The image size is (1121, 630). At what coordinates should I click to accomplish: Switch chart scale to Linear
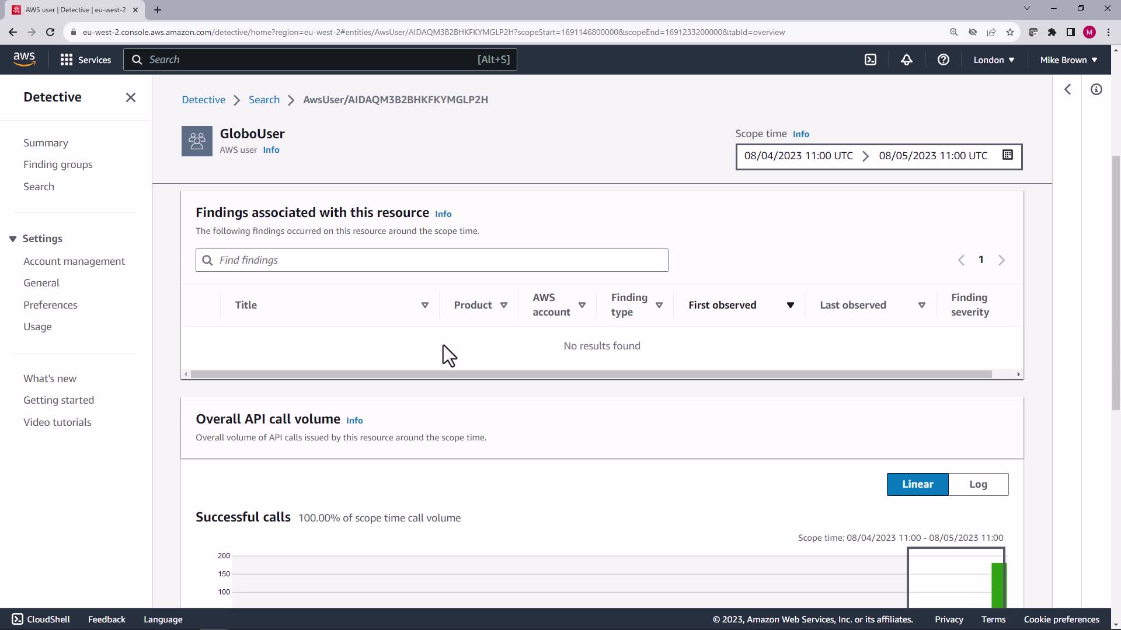(x=917, y=484)
